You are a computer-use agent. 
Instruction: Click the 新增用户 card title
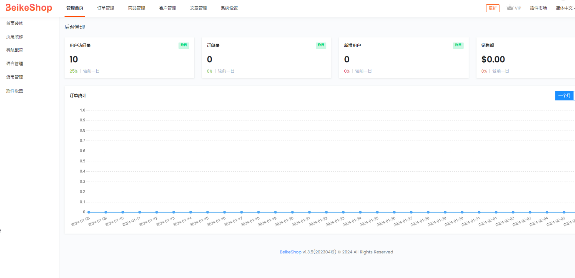click(x=352, y=45)
